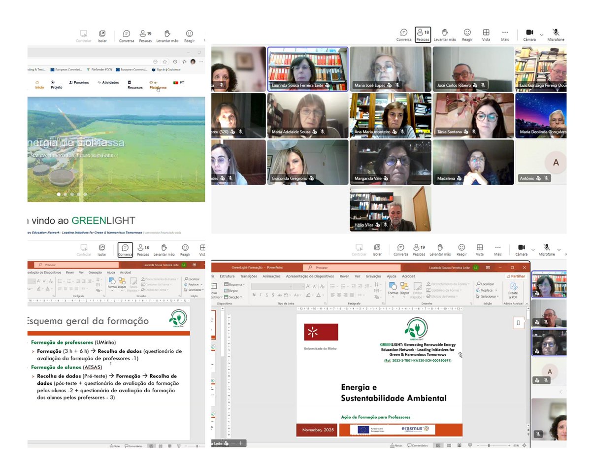Expand camera options chevron above GreenLight-Formação PowerPoint window
Screen dimensions: 591x473
click(x=534, y=249)
